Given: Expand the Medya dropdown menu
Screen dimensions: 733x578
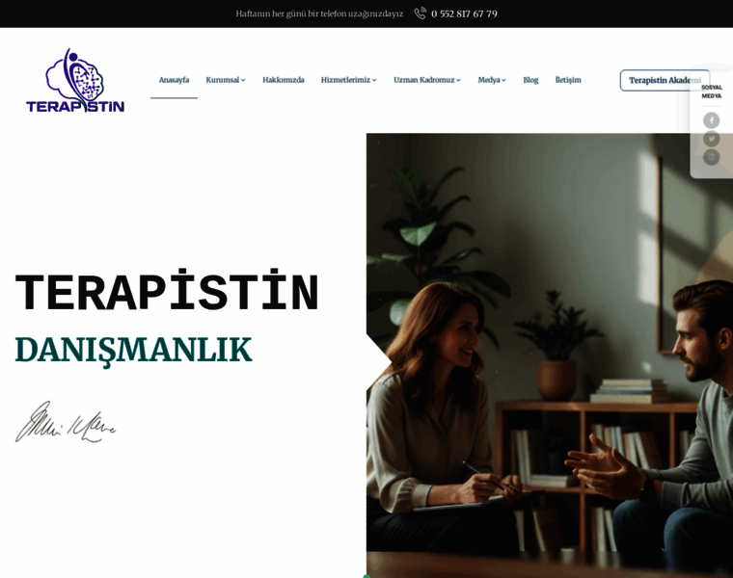Looking at the screenshot, I should [492, 80].
